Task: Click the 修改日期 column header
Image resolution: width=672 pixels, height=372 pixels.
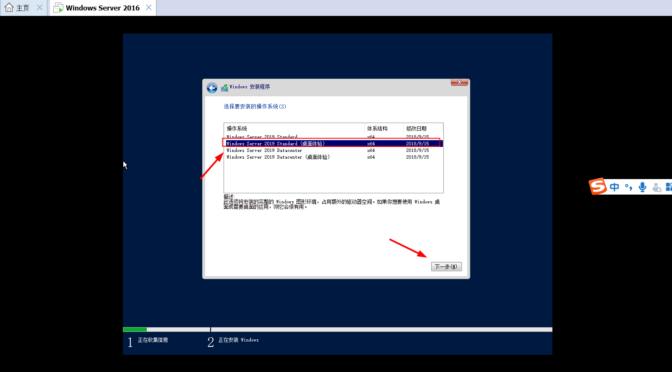Action: [423, 128]
